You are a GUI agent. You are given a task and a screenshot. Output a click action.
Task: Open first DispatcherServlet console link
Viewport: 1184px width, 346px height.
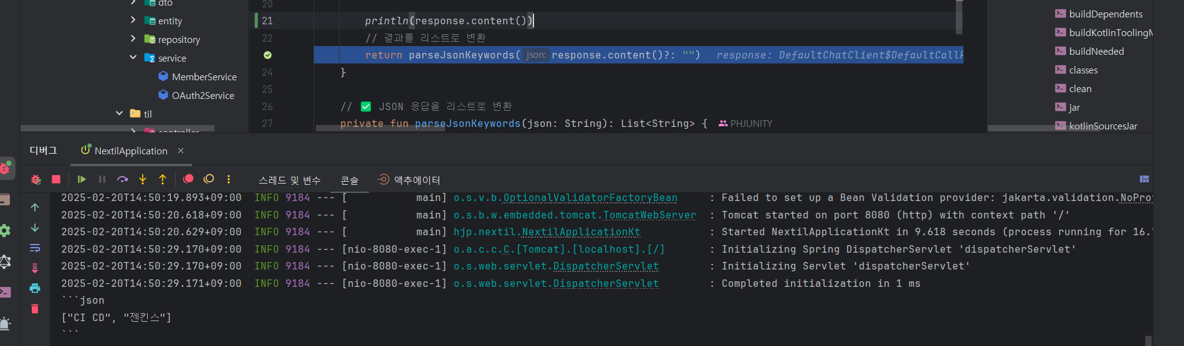(606, 266)
